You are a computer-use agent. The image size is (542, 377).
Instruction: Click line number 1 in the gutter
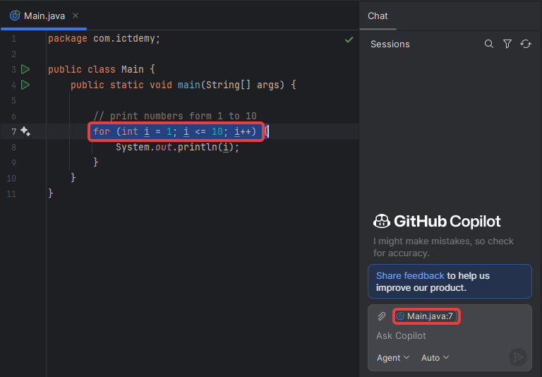coord(13,39)
